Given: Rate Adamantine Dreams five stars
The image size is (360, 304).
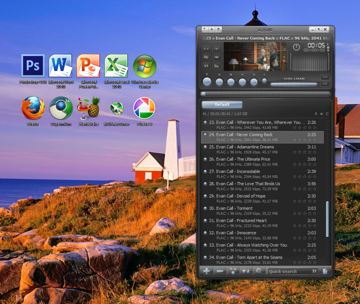Looking at the screenshot, I should click(x=315, y=152).
